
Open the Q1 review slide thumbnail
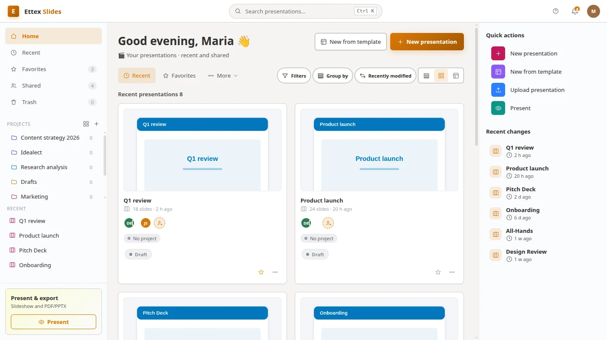202,150
